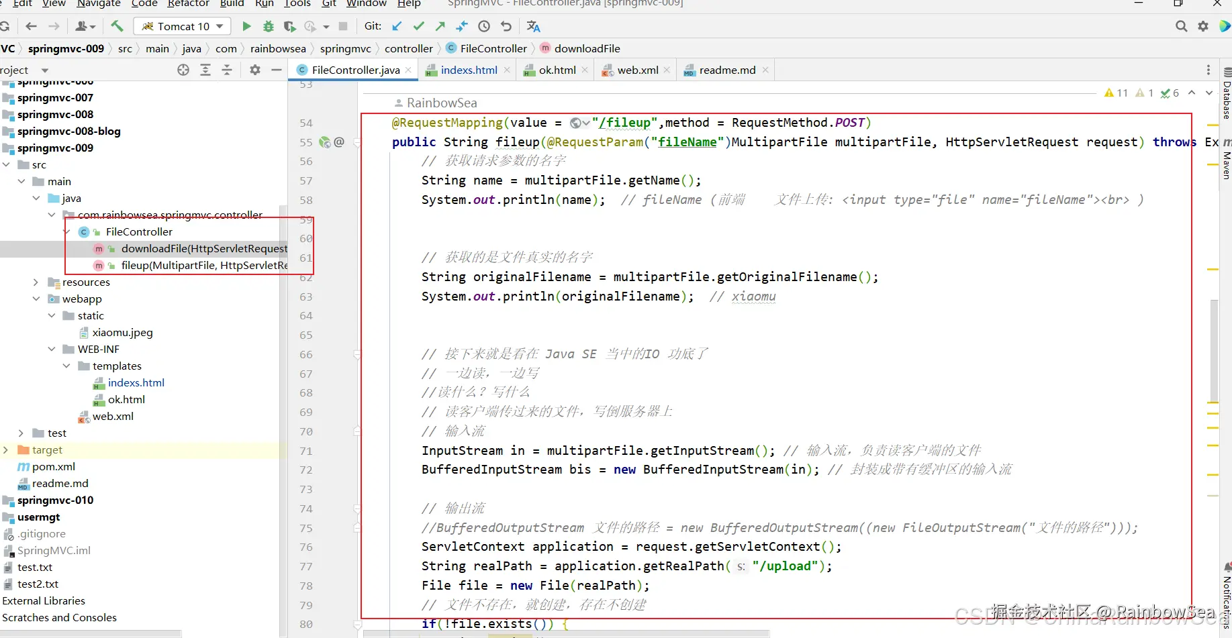Navigate forward with the right arrow
The image size is (1232, 638).
pos(54,26)
